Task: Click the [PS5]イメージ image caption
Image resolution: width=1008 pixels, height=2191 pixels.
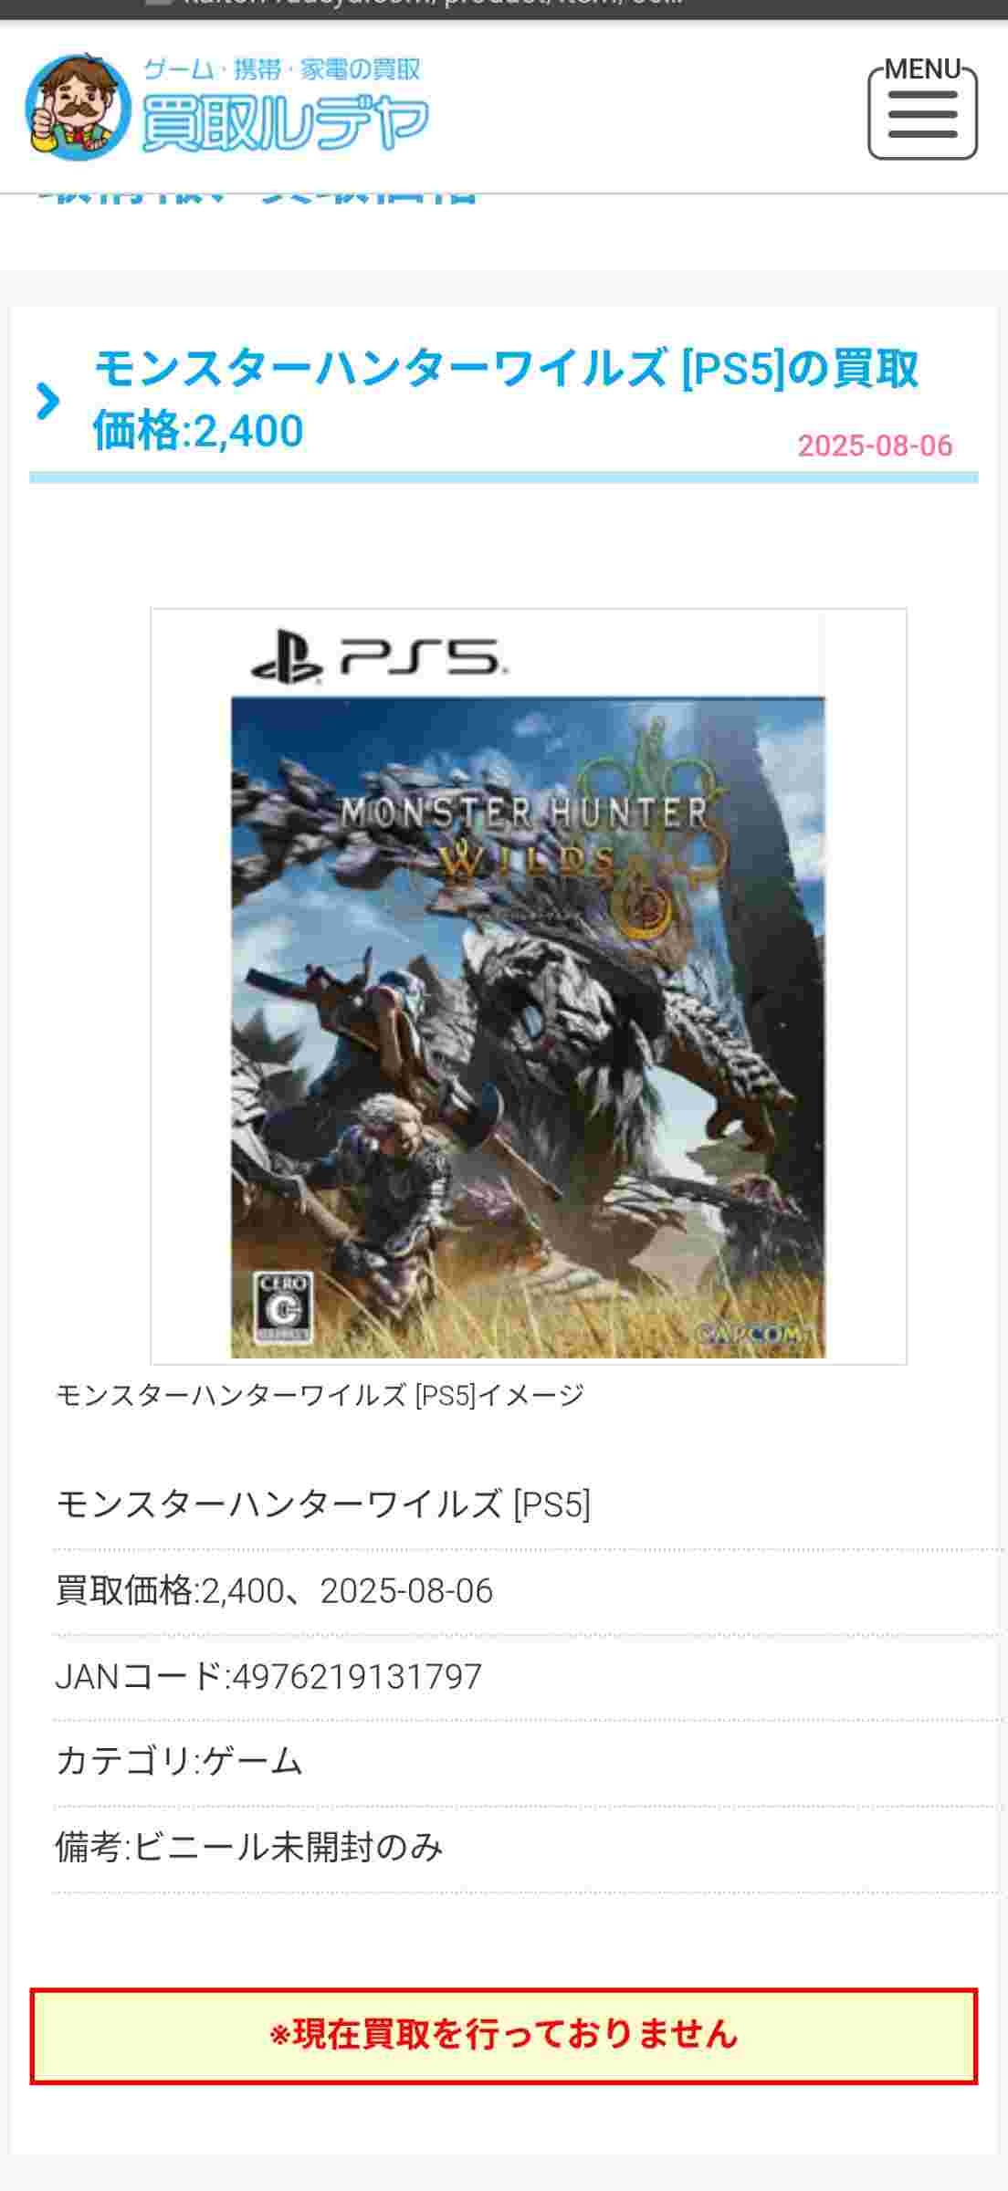Action: 320,1395
